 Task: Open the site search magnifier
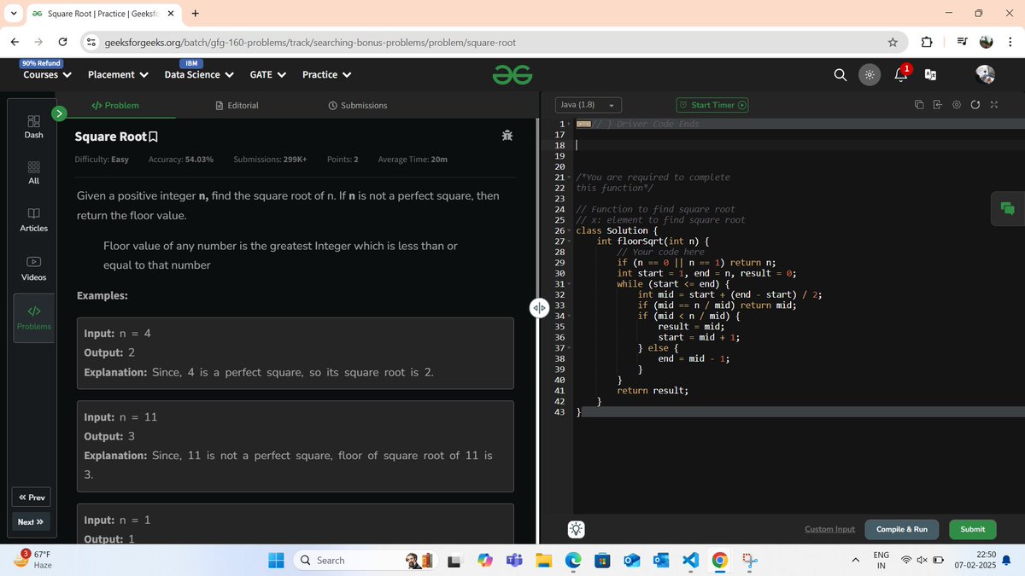[x=840, y=75]
